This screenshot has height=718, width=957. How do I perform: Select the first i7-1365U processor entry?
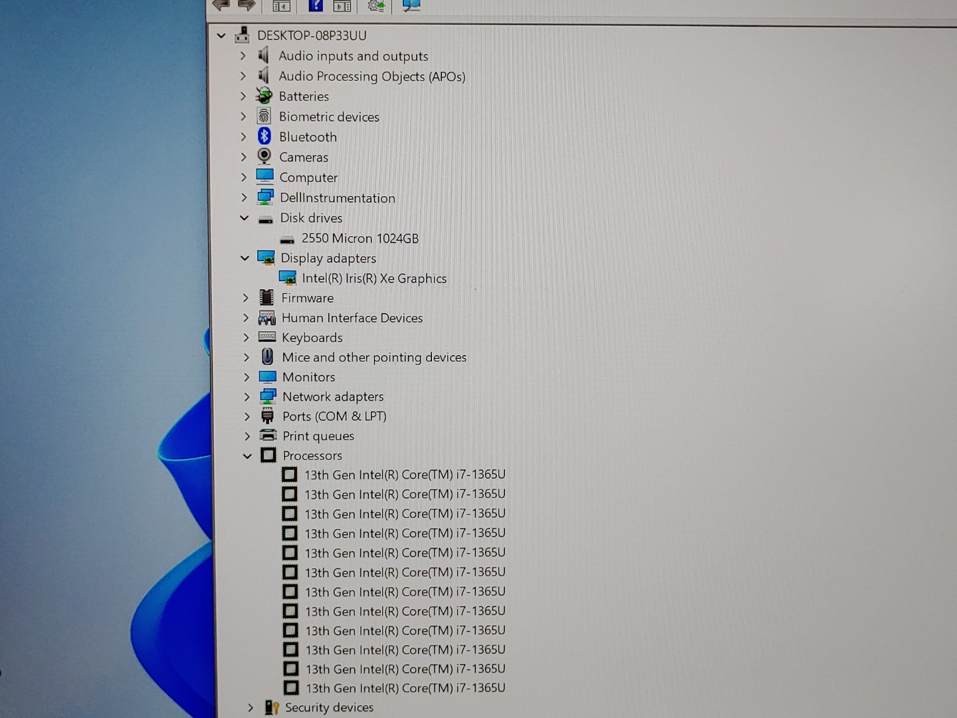pos(404,475)
